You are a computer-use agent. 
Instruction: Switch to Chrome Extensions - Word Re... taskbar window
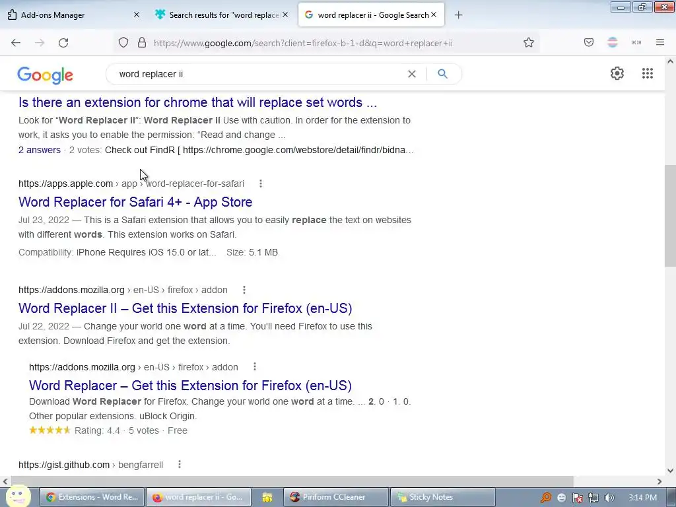click(91, 497)
